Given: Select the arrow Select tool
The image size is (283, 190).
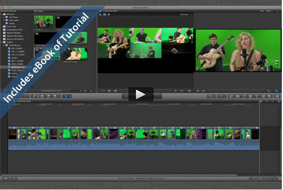Looking at the screenshot, I should [66, 96].
